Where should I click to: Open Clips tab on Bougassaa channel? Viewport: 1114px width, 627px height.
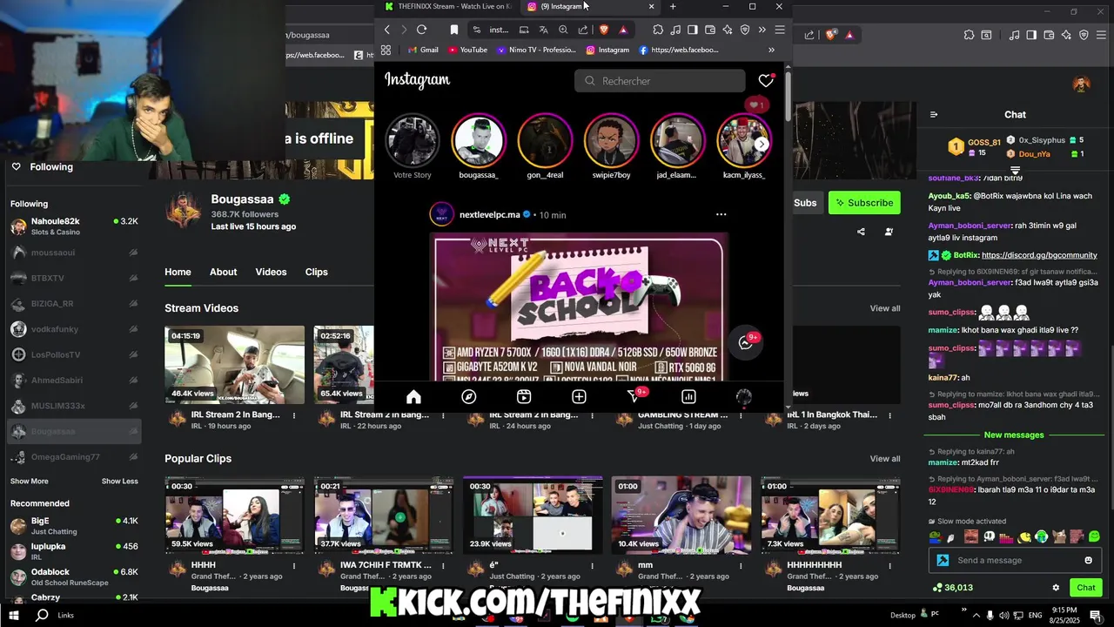[x=316, y=272]
